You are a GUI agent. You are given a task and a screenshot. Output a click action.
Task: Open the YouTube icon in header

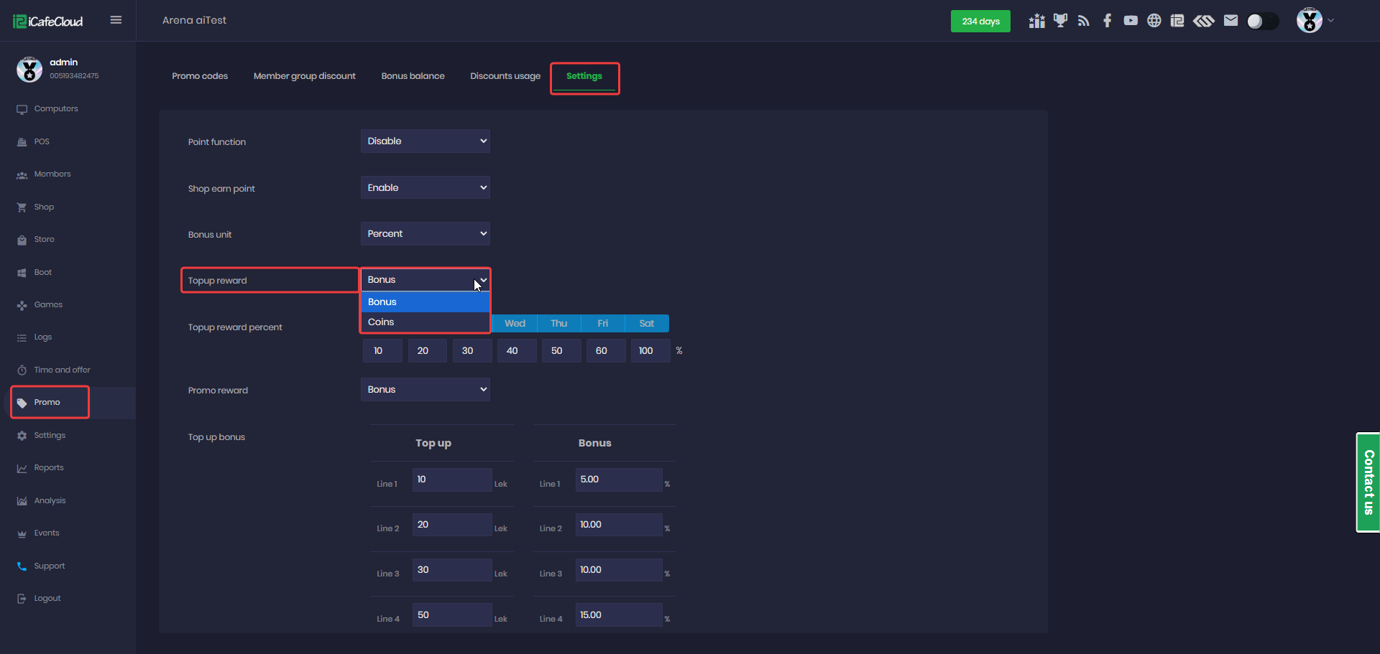tap(1131, 21)
